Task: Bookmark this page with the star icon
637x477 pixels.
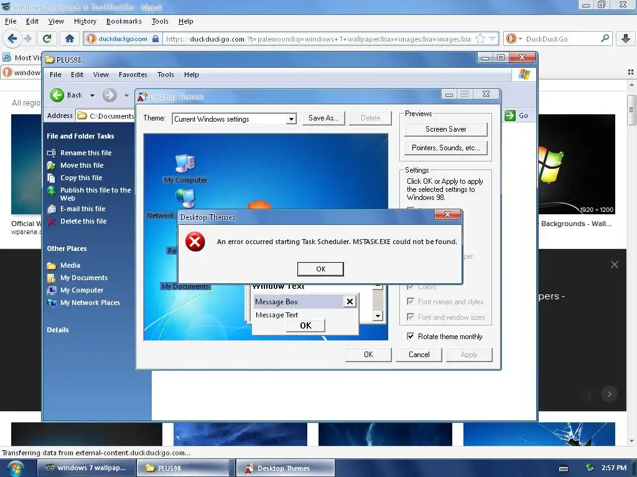Action: pyautogui.click(x=480, y=39)
